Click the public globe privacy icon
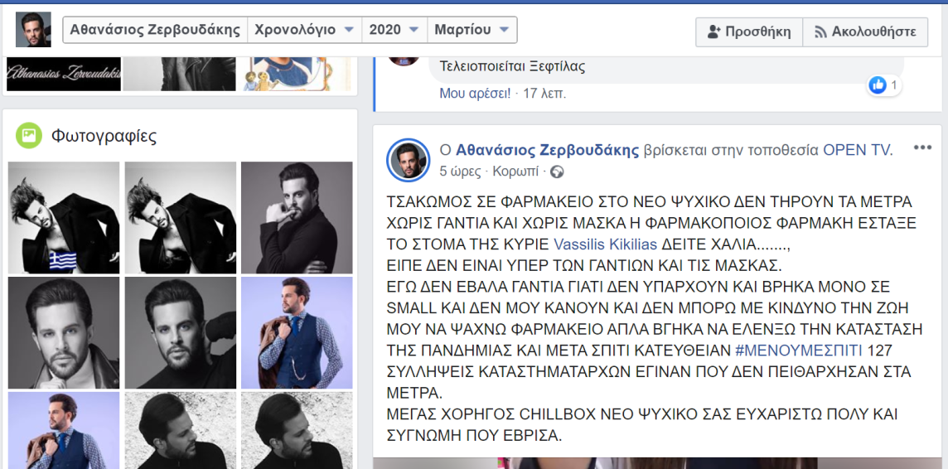This screenshot has width=948, height=469. point(557,172)
